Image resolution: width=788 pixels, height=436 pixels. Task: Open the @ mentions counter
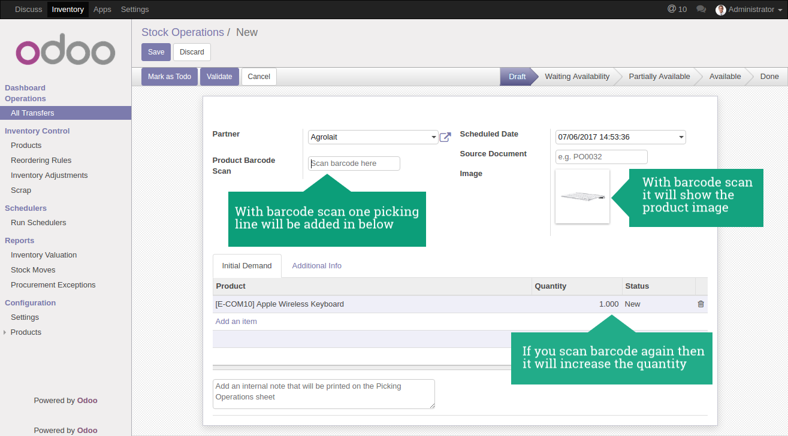click(677, 9)
